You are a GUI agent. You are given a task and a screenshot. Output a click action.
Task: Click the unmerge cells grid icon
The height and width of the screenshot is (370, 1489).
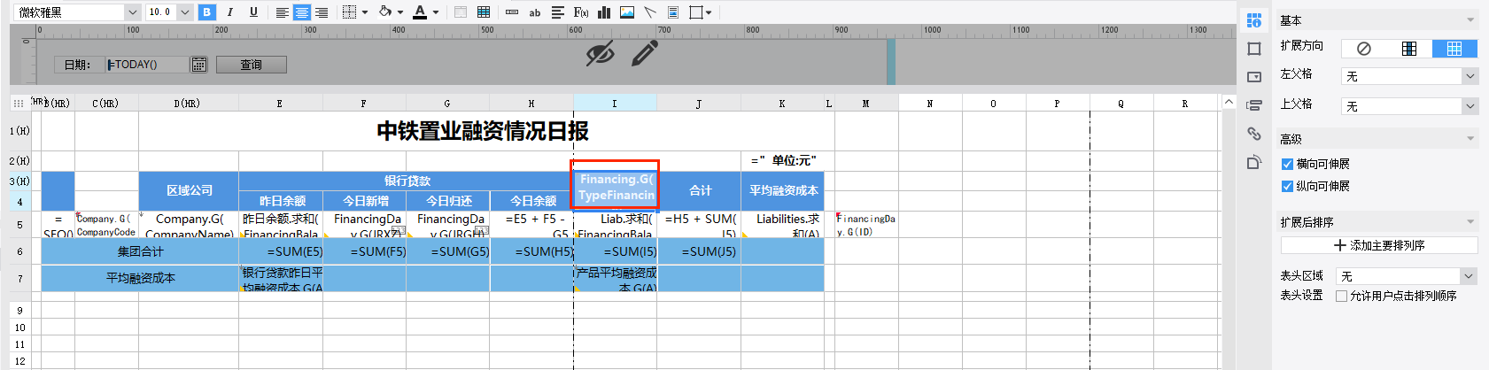click(x=484, y=12)
